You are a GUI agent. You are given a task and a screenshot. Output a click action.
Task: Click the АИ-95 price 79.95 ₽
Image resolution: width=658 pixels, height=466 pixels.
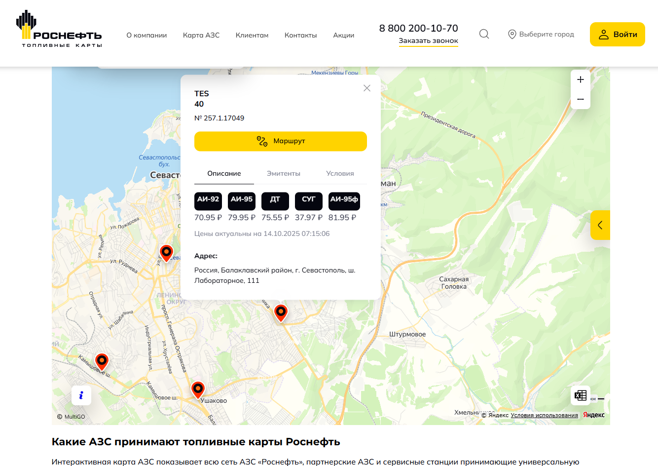click(x=242, y=218)
